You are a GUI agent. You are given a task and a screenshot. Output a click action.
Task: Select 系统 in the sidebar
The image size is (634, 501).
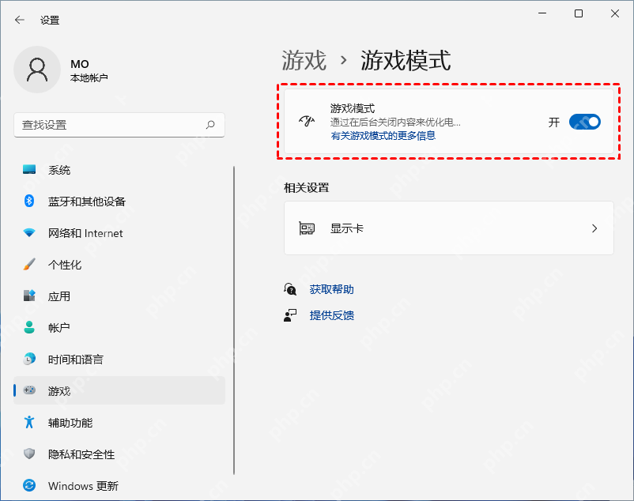119,170
